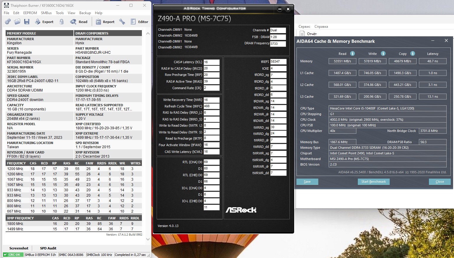This screenshot has height=258, width=454.
Task: Click the RAS# Active Time (tRAS) field
Action: pos(212,81)
